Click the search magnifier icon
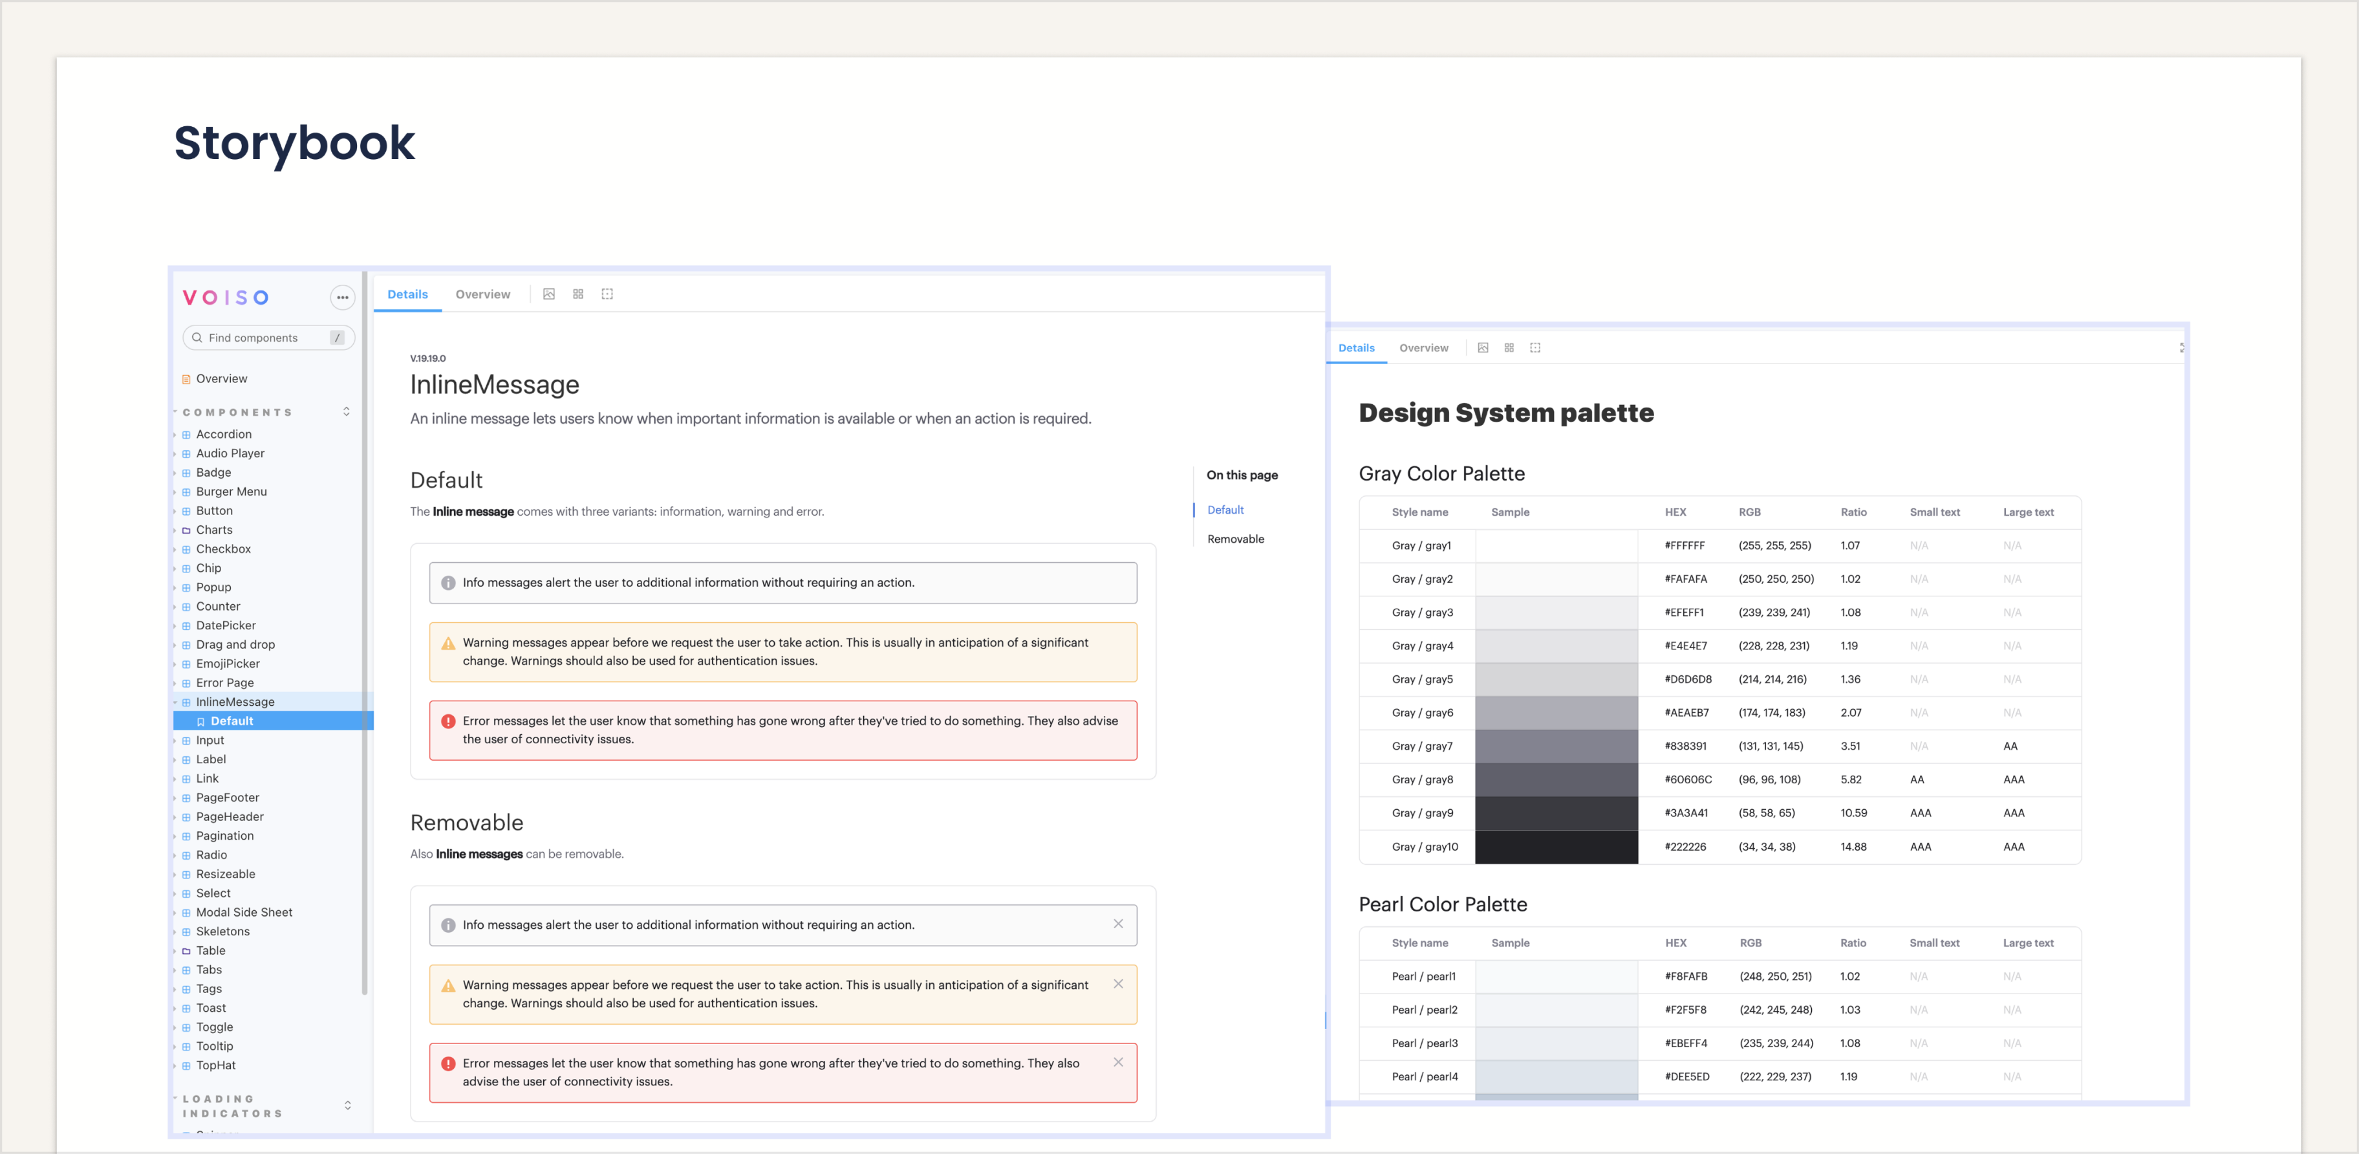Screen dimensions: 2359x1154 coord(197,338)
